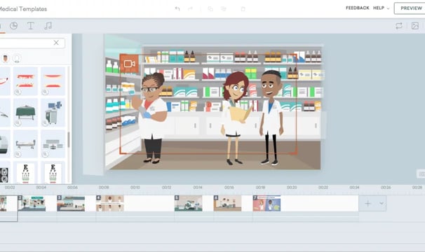The image size is (425, 252).
Task: Select pharmacist woman with glasses on stage
Action: pyautogui.click(x=151, y=118)
